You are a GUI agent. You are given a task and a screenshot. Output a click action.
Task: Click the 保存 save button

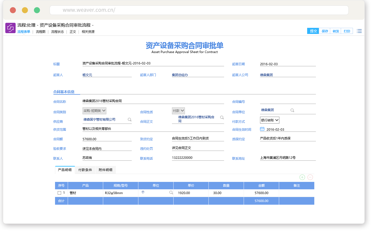point(325,31)
